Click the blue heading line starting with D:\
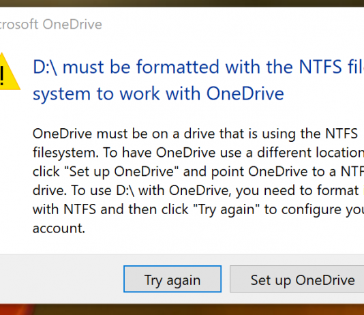The width and height of the screenshot is (364, 315). tap(198, 67)
